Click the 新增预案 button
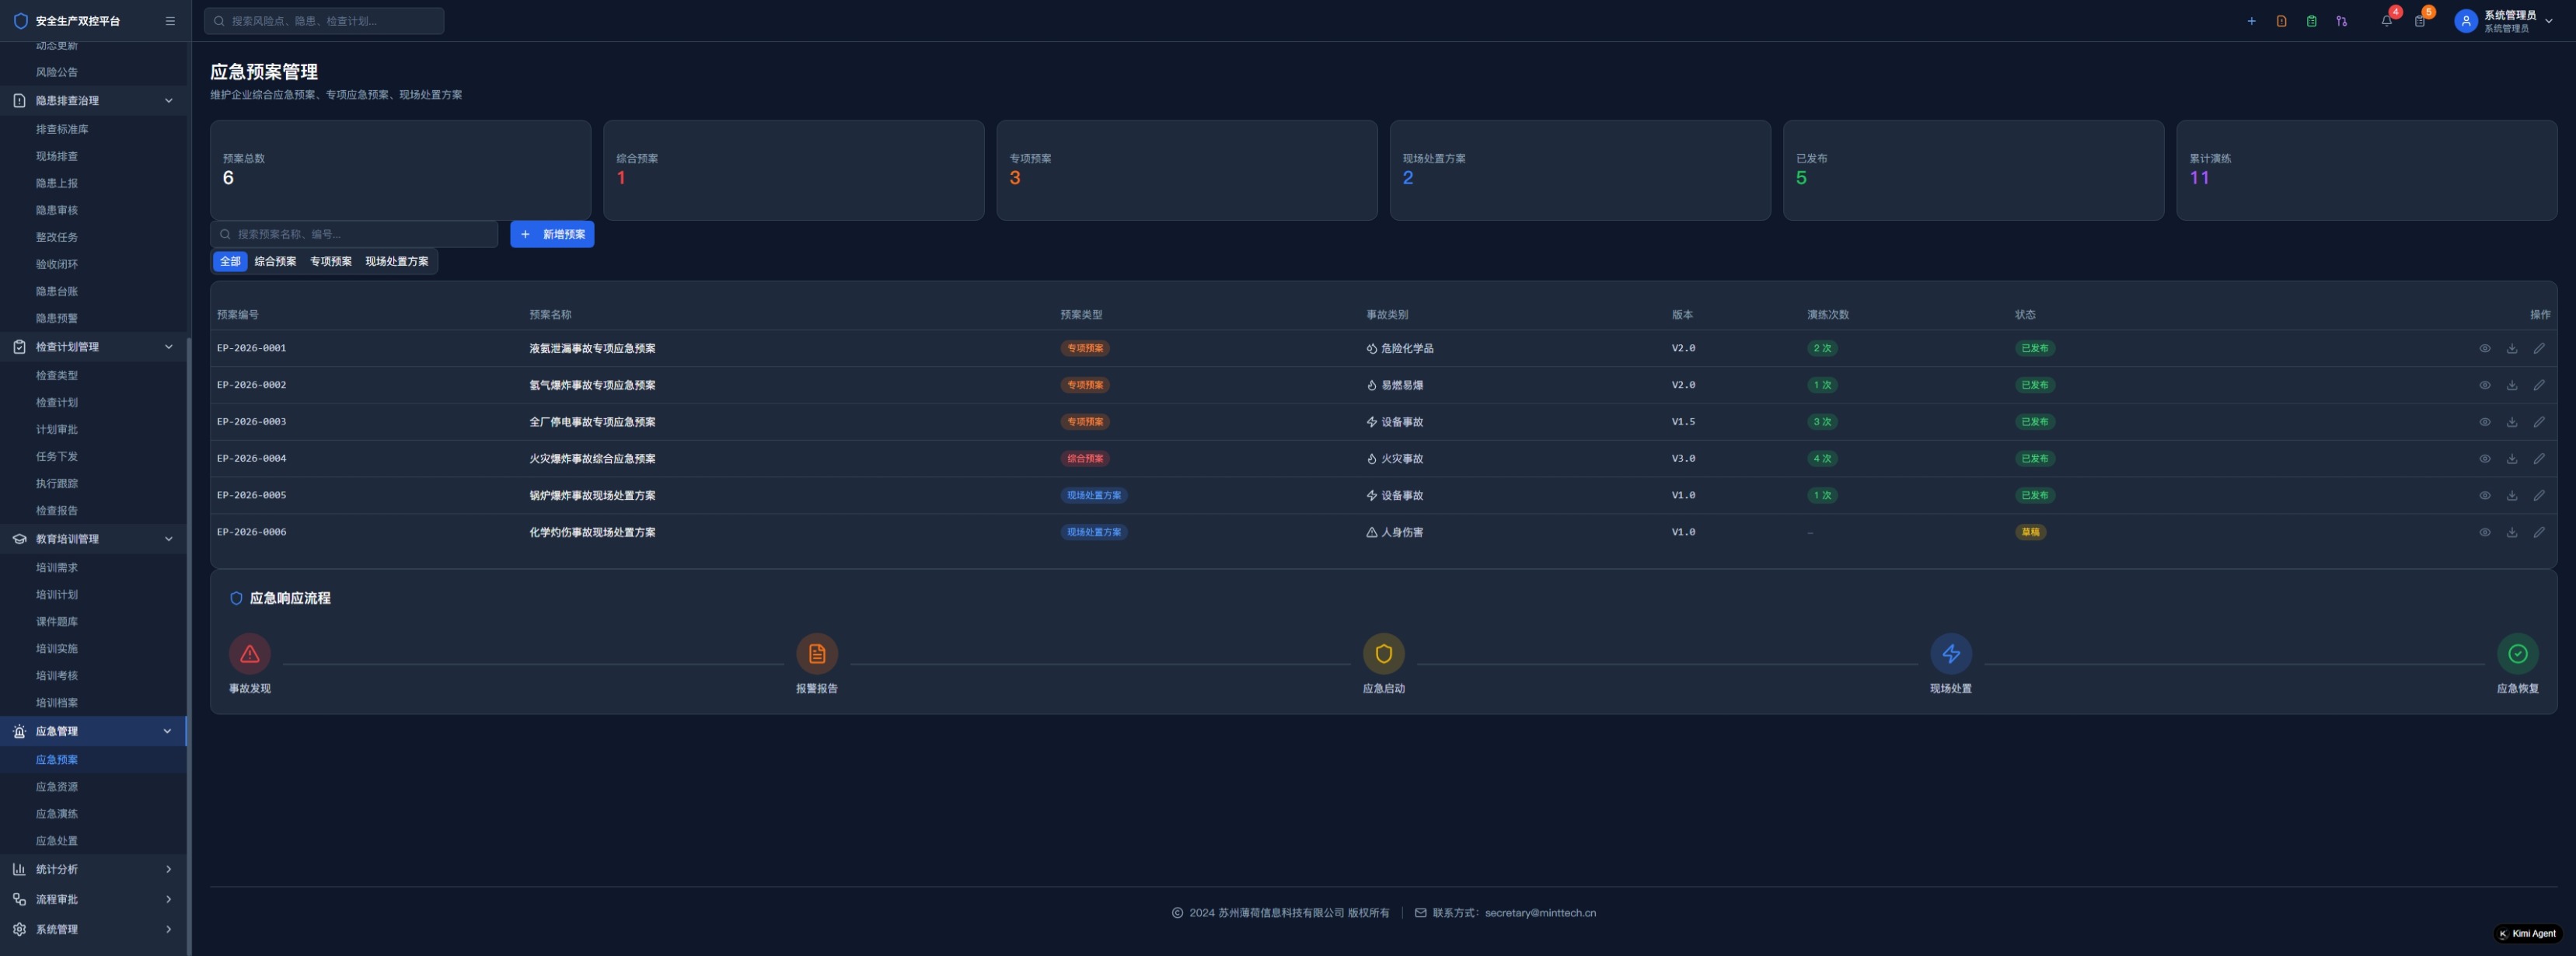2576x956 pixels. (x=552, y=234)
